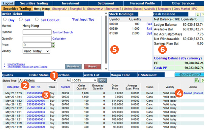Open the Cash Balance help question-mark icon
Image resolution: width=205 pixels, height=131 pixels.
pyautogui.click(x=203, y=15)
